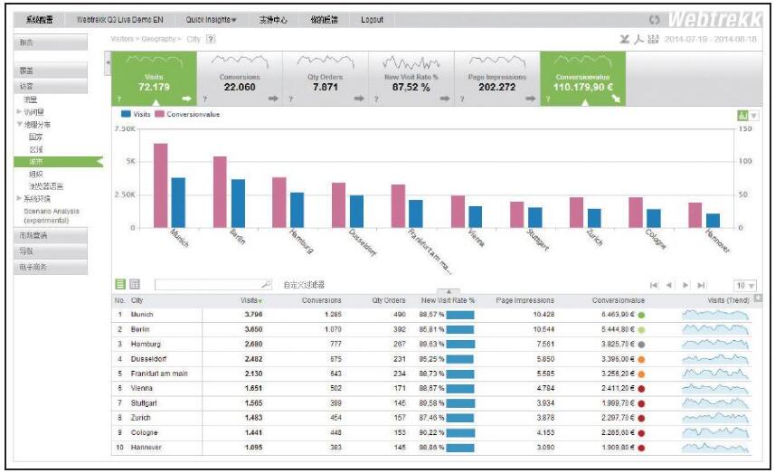775x473 pixels.
Task: Click the Excel export icon near date range
Action: [x=624, y=39]
